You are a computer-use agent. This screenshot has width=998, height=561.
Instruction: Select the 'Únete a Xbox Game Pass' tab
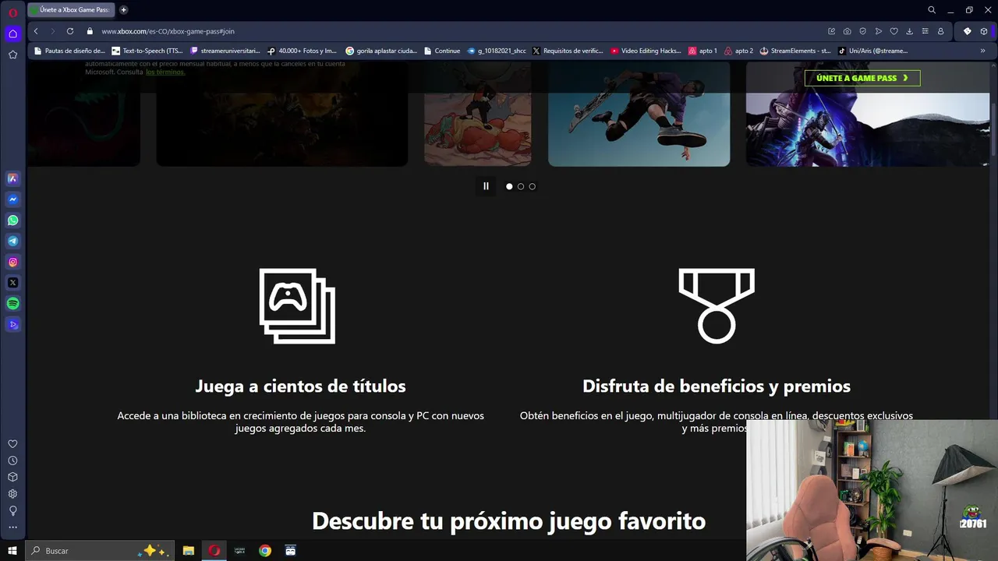pos(70,10)
